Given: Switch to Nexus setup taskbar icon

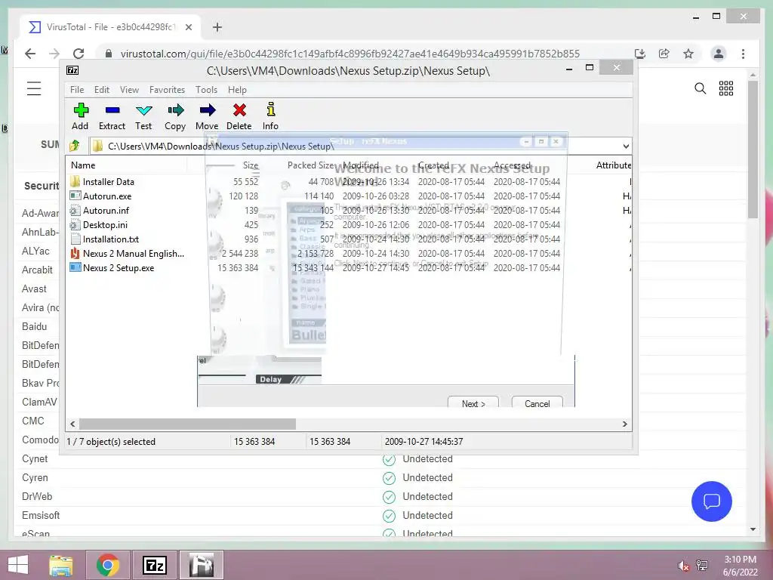Looking at the screenshot, I should 202,565.
